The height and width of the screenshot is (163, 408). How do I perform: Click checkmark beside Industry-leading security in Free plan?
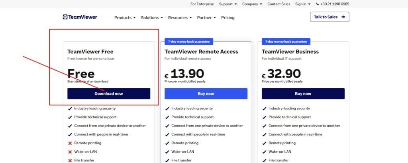click(x=70, y=108)
